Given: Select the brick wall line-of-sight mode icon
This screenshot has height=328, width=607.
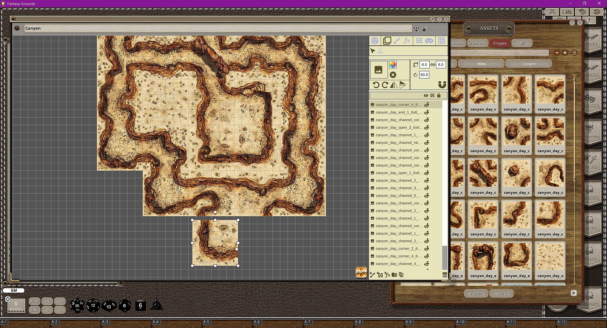Looking at the screenshot, I should (x=419, y=41).
